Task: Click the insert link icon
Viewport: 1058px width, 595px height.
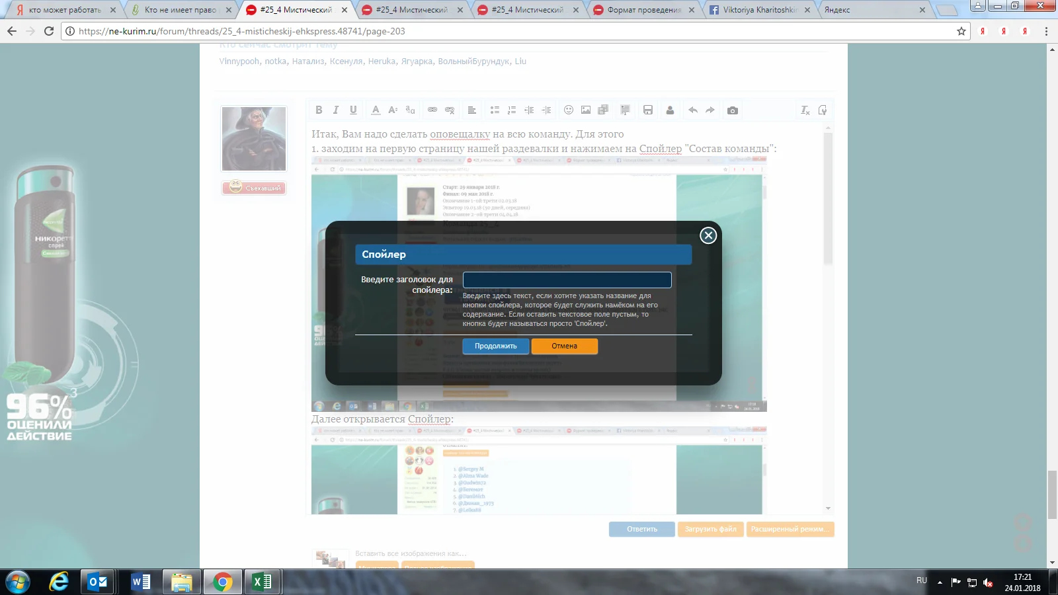Action: (x=432, y=110)
